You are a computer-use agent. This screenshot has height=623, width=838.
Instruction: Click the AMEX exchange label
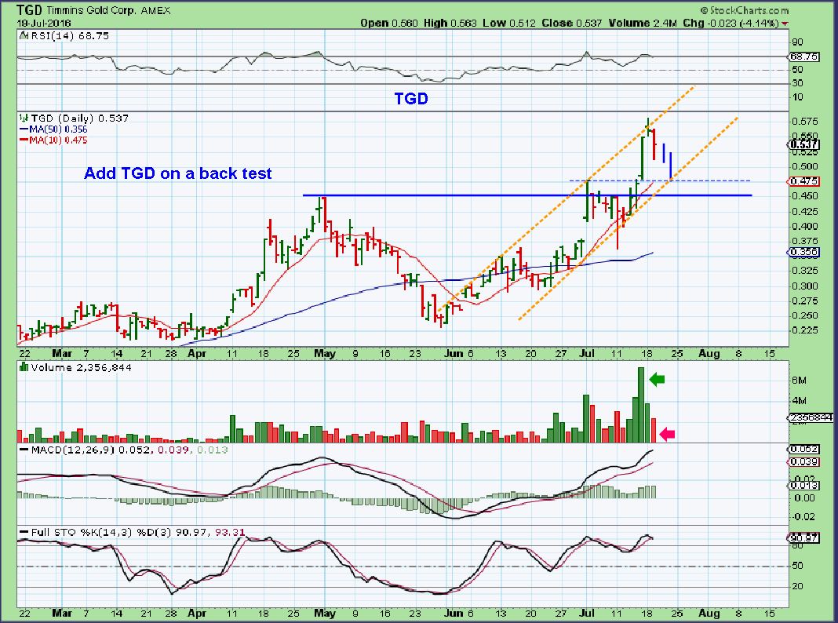[155, 10]
